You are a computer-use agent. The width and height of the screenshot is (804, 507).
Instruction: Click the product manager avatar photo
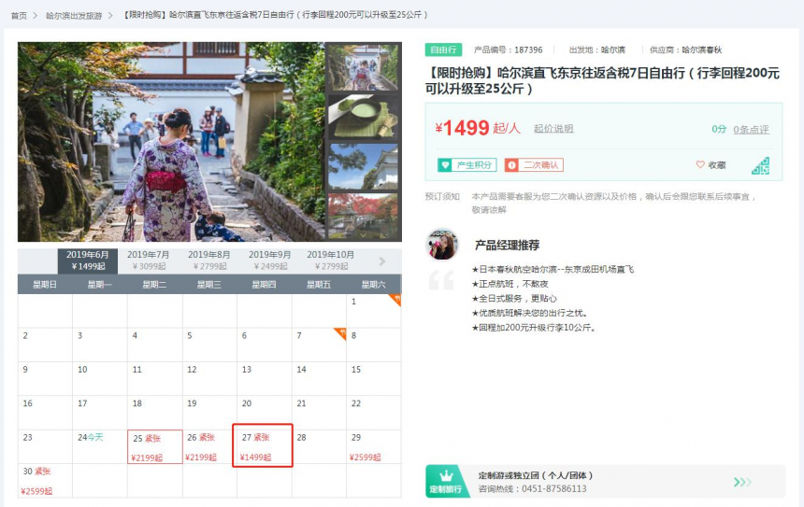442,245
